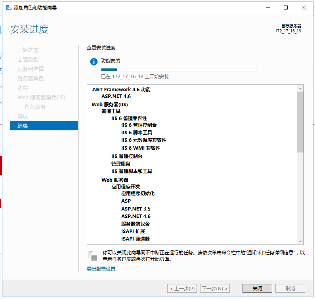Viewport: 315px width, 299px height.
Task: Click the 取消 button
Action: (x=290, y=288)
